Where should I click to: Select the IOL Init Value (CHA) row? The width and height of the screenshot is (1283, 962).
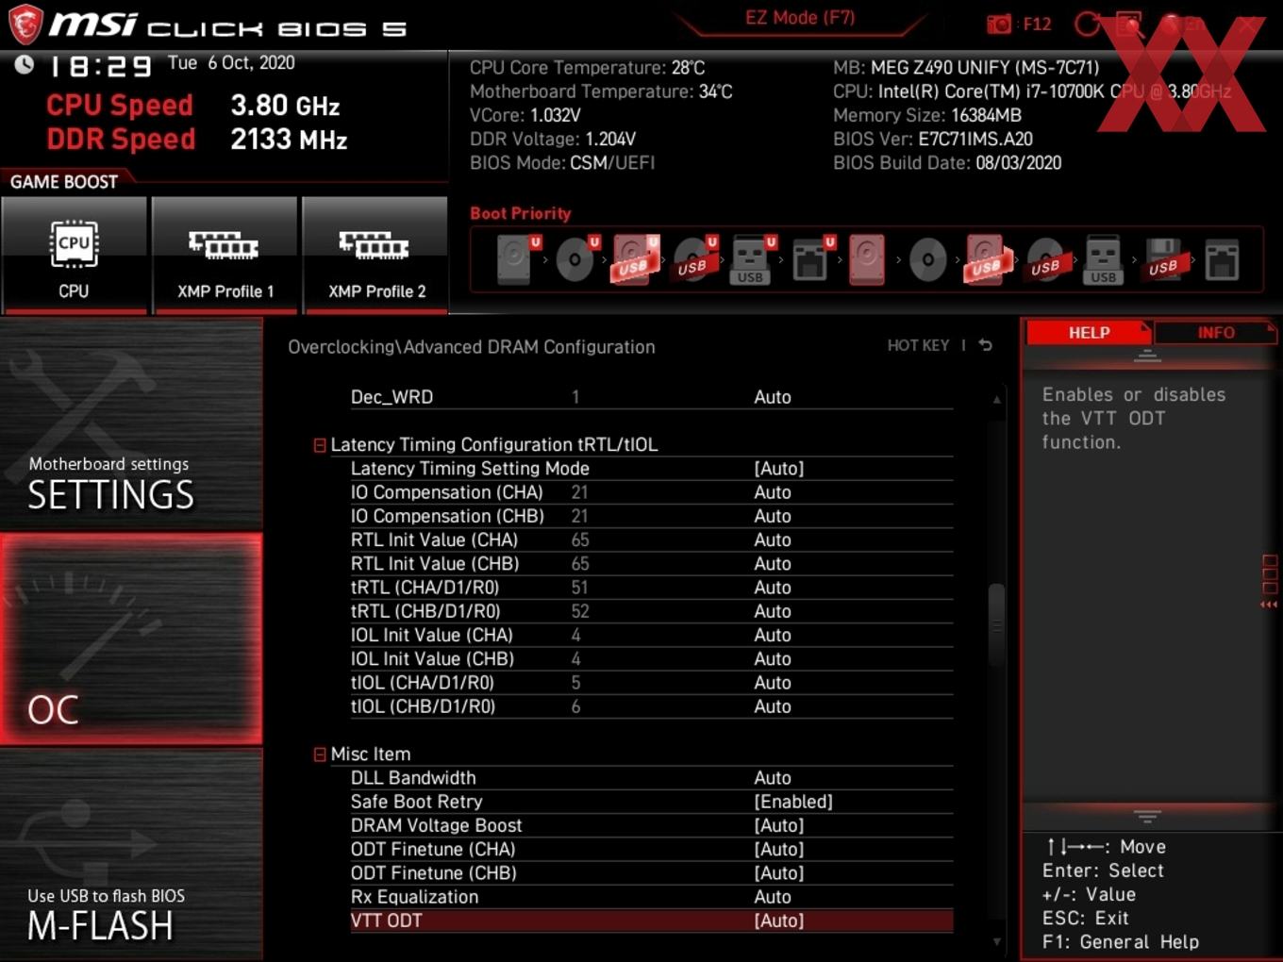(x=651, y=635)
